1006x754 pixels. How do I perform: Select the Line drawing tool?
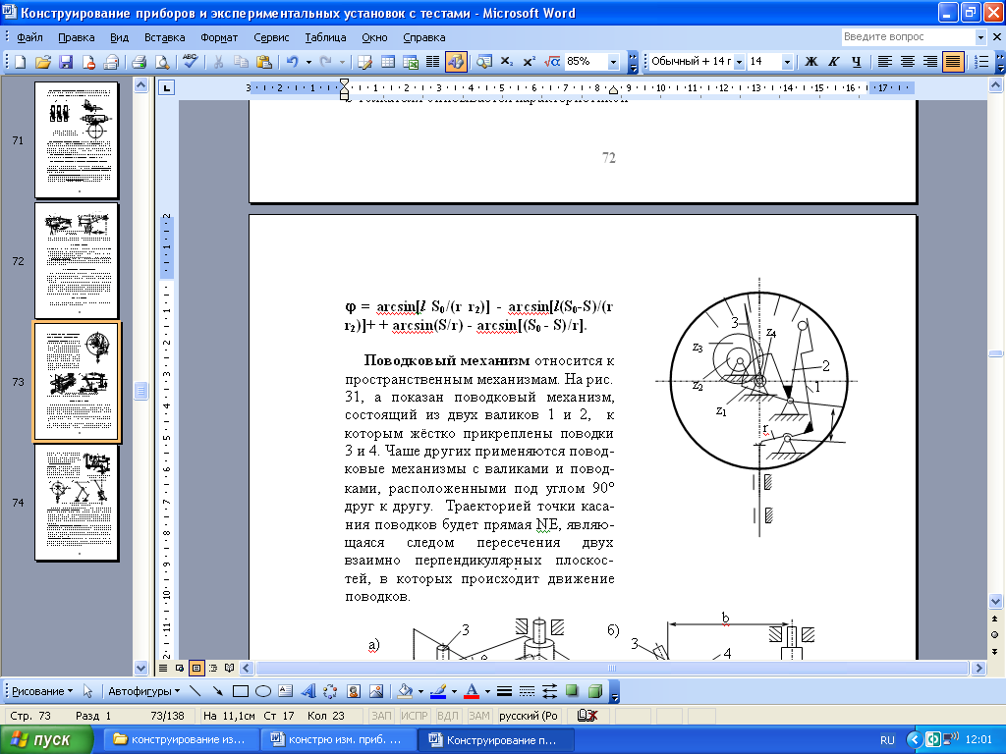196,691
